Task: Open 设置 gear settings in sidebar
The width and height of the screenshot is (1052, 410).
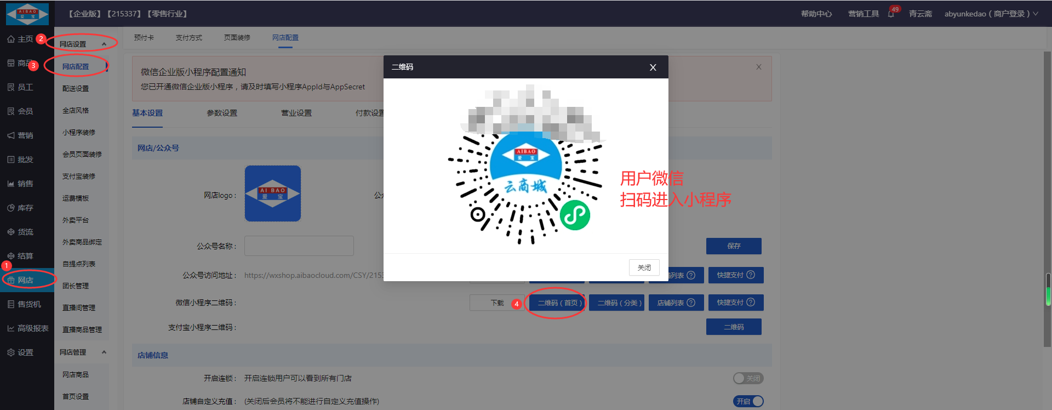Action: tap(20, 352)
